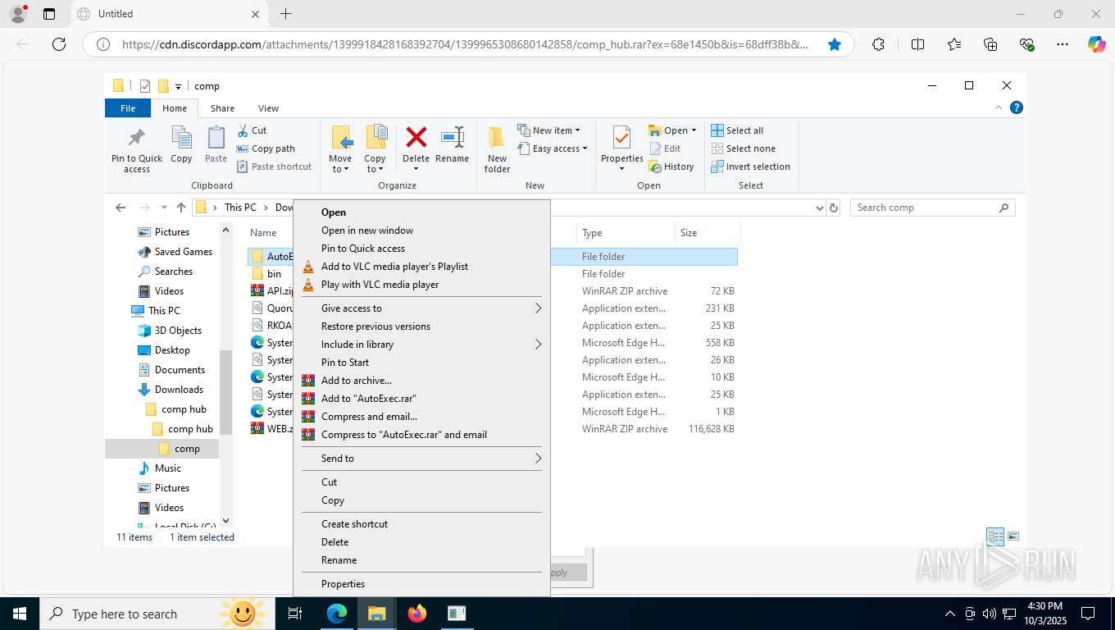Switch to the Share ribbon tab
This screenshot has height=630, width=1115.
click(x=222, y=108)
